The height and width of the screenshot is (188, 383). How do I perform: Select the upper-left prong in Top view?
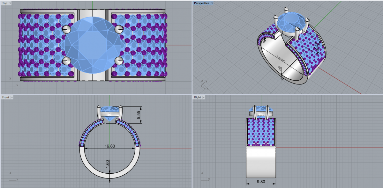point(66,29)
